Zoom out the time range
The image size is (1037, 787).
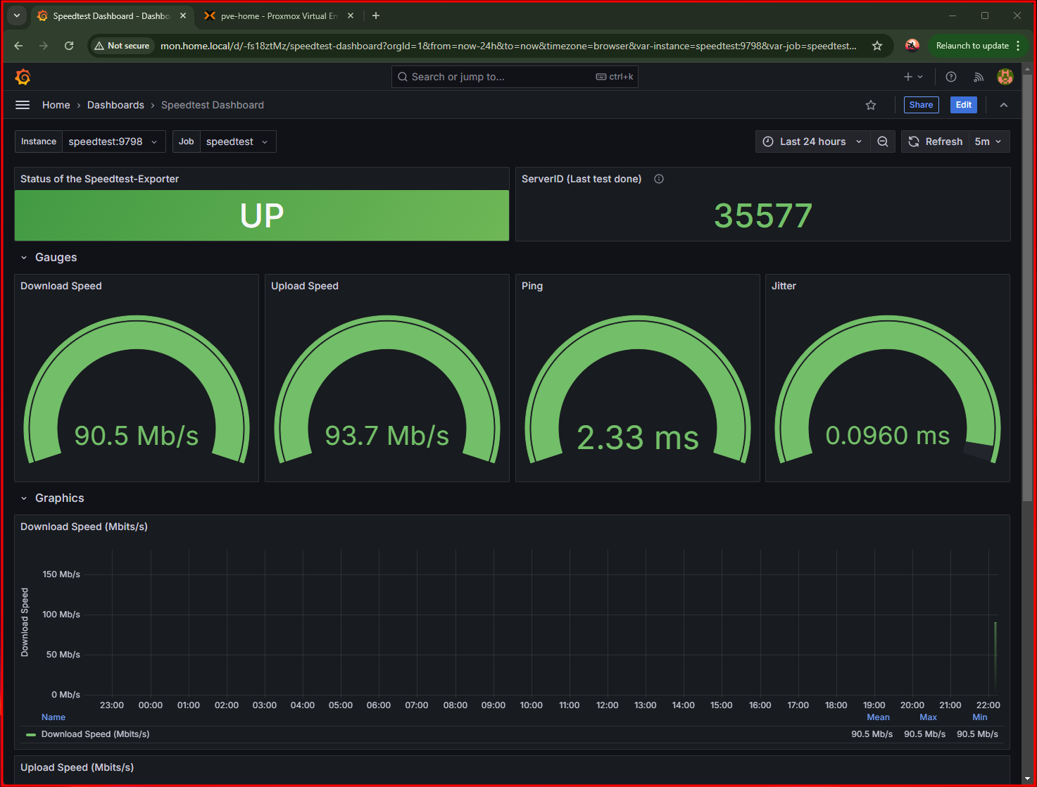click(883, 141)
